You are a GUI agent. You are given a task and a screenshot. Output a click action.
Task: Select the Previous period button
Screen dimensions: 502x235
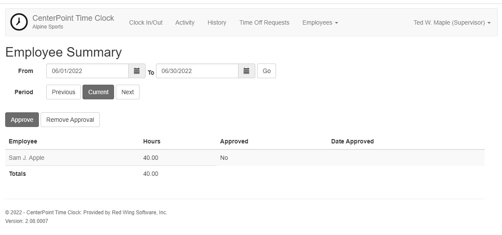point(64,92)
